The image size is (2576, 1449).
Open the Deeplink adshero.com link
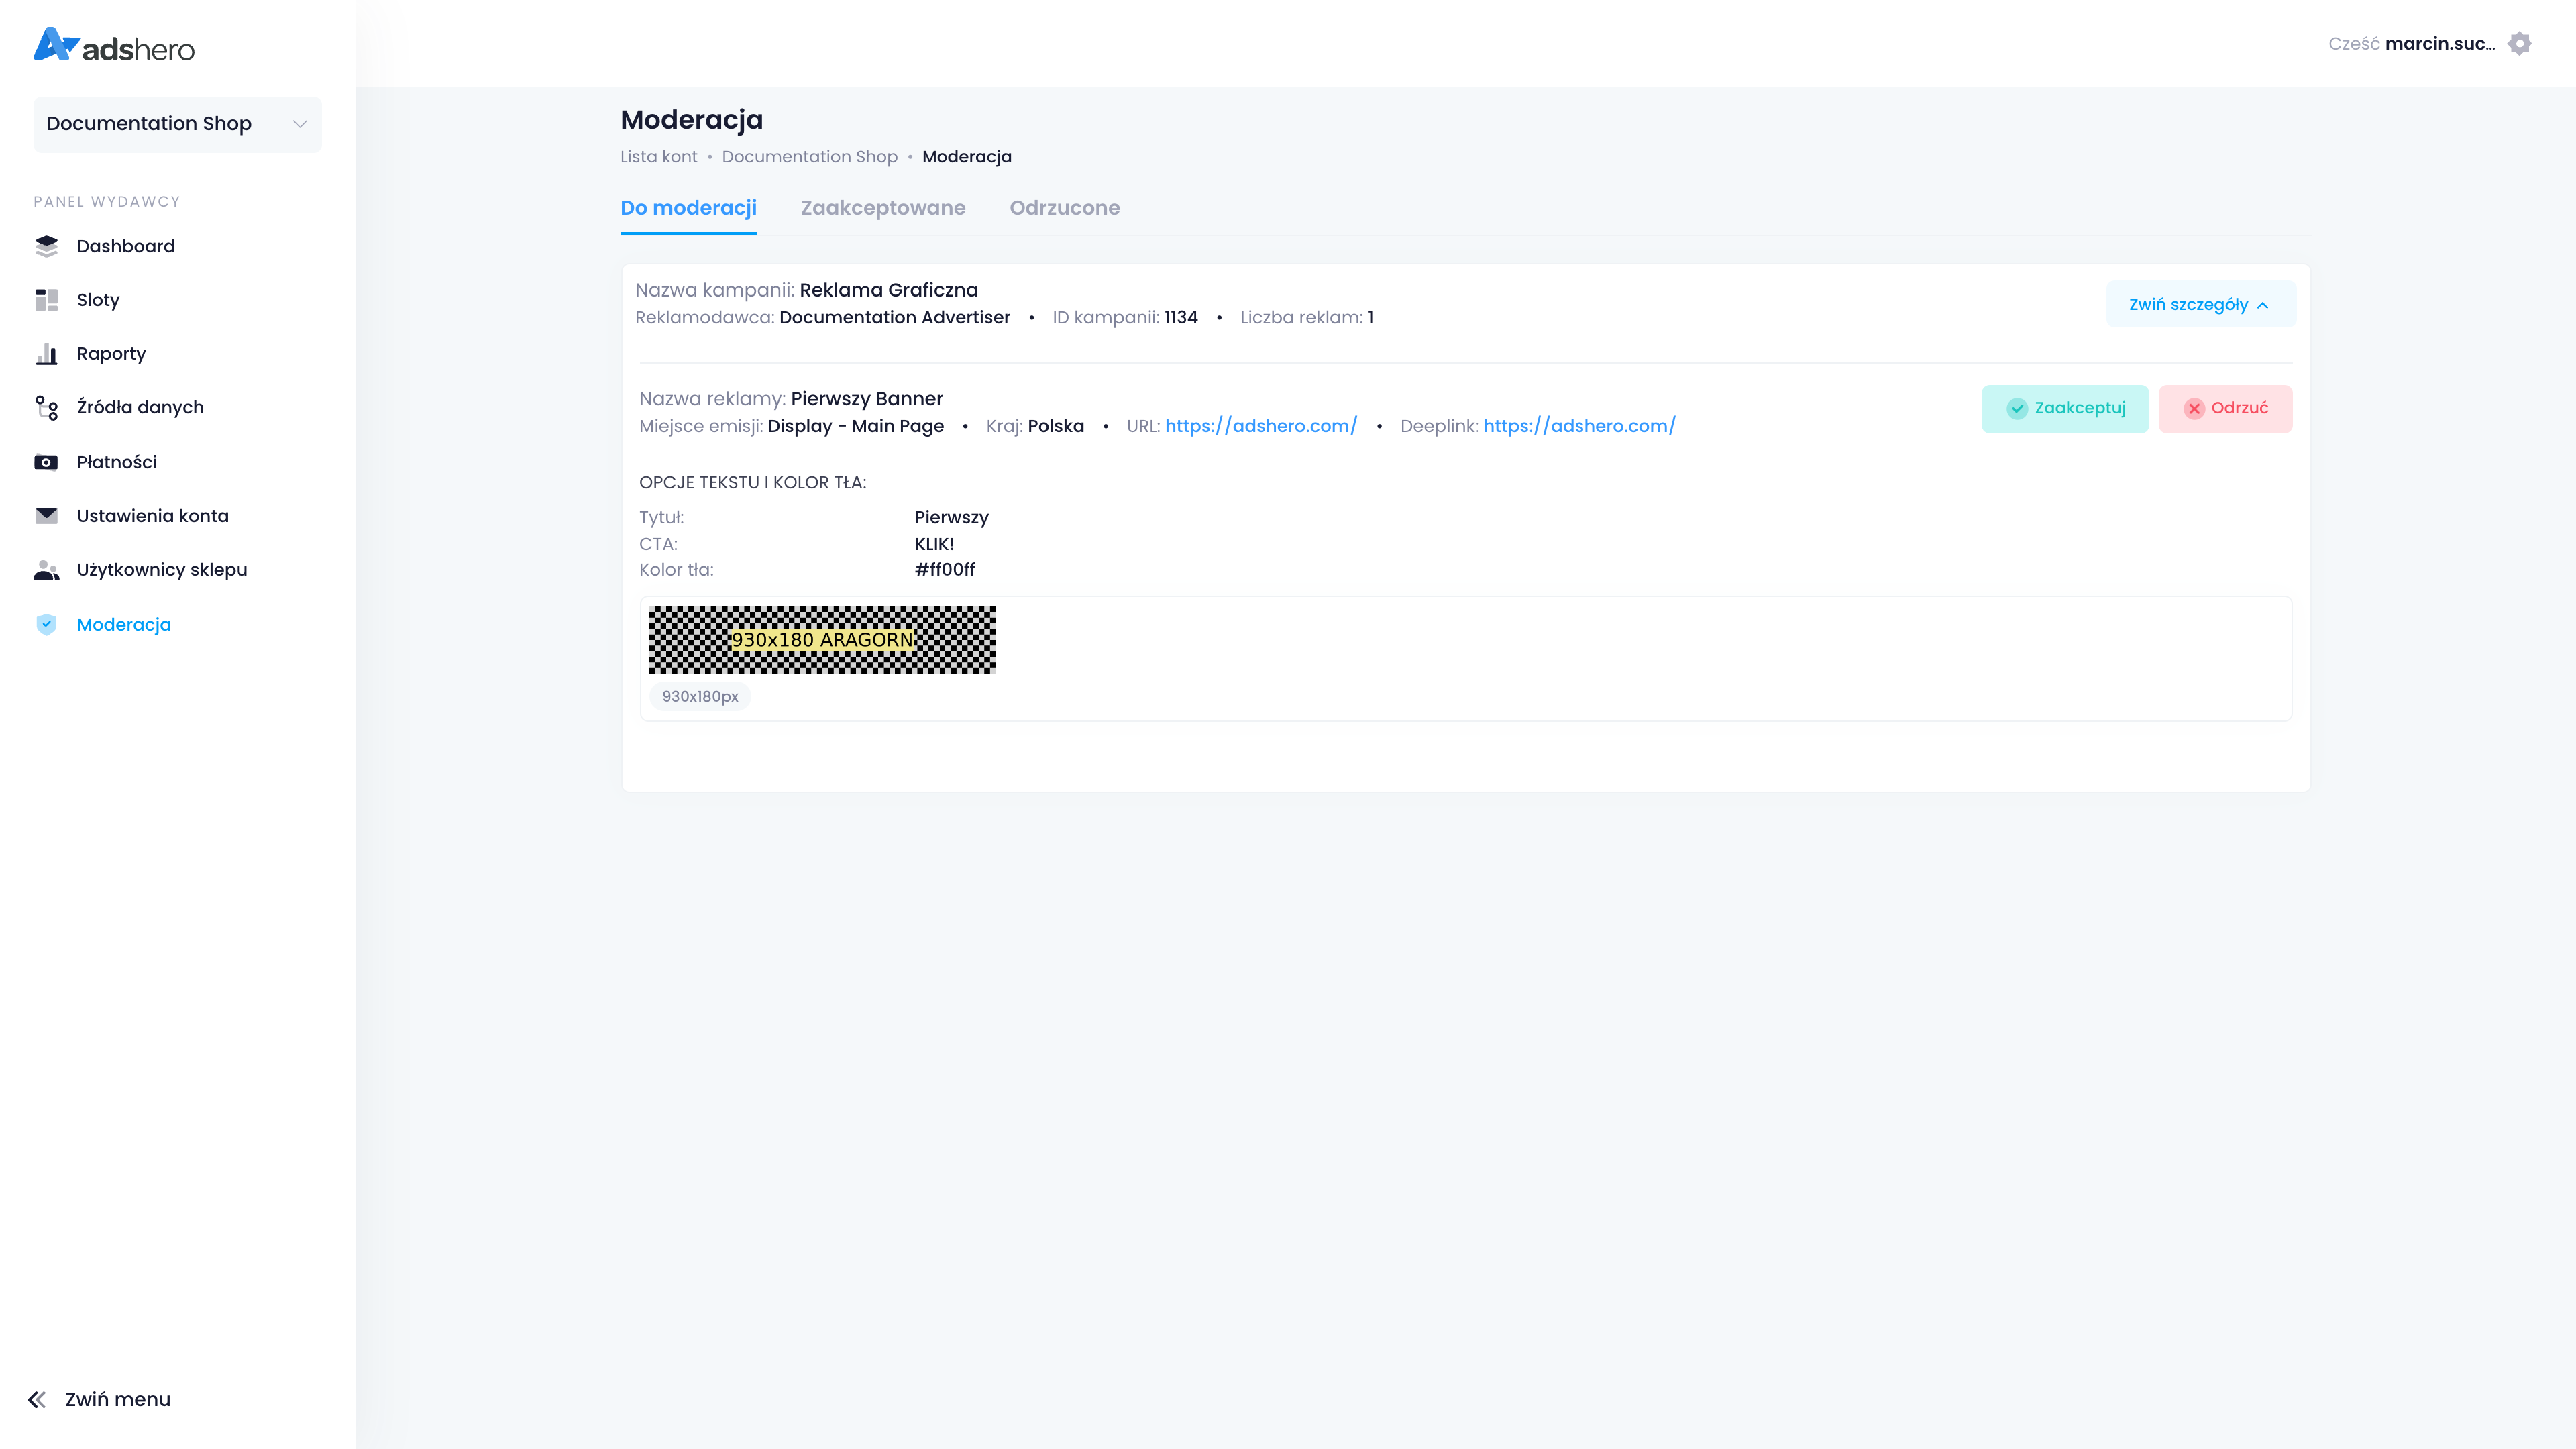pyautogui.click(x=1579, y=426)
